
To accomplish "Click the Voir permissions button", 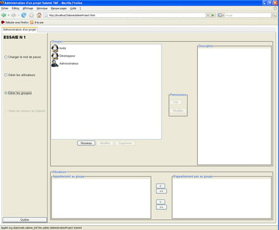I will 176,102.
